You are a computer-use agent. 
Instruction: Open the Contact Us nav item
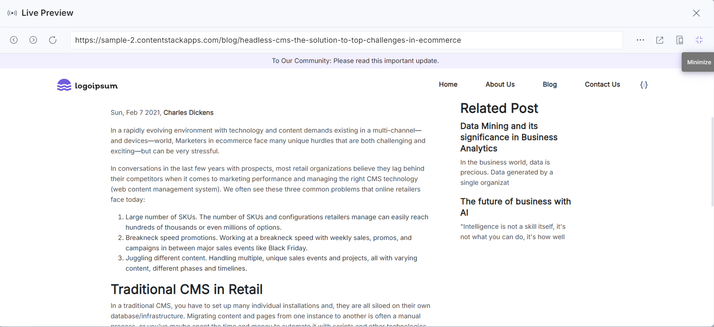click(x=602, y=85)
